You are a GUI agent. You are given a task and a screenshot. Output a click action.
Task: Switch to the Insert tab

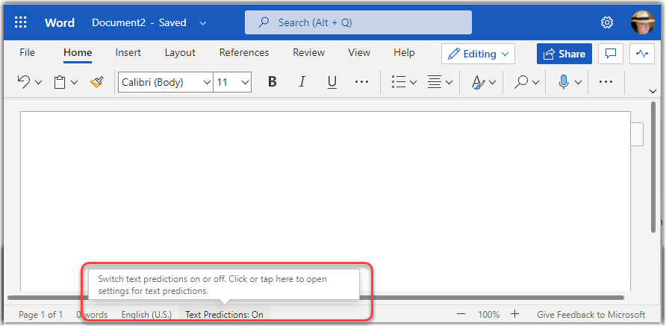tap(128, 53)
